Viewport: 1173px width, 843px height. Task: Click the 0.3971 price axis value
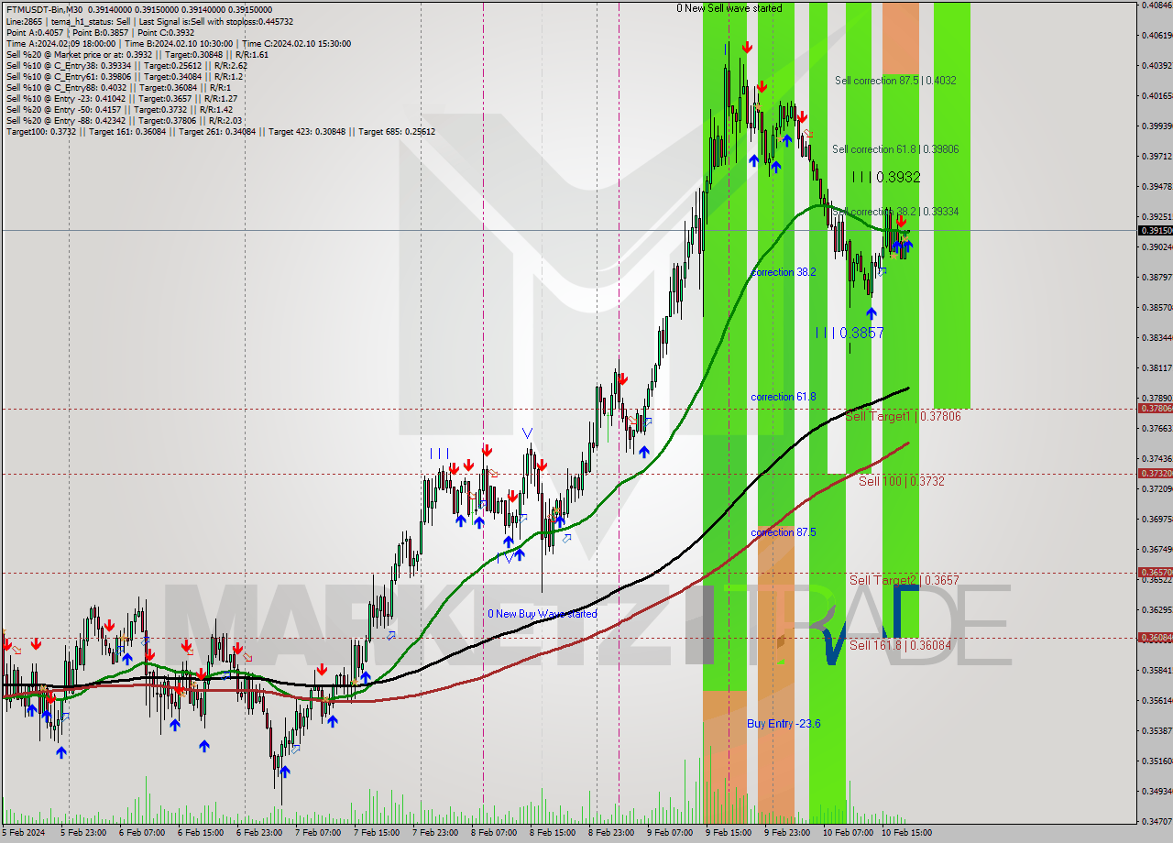point(1156,156)
